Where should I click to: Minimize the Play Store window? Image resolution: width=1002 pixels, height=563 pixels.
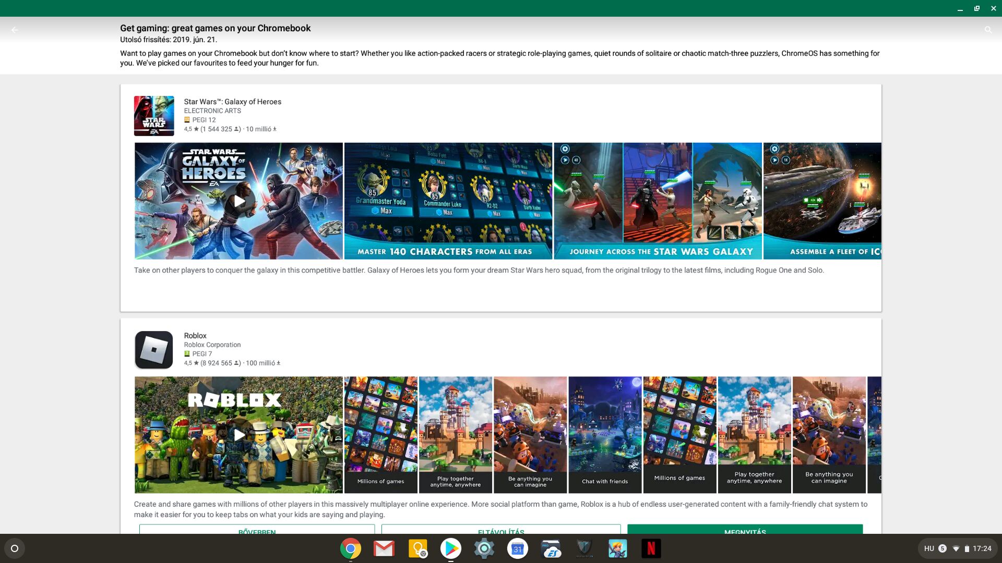960,8
